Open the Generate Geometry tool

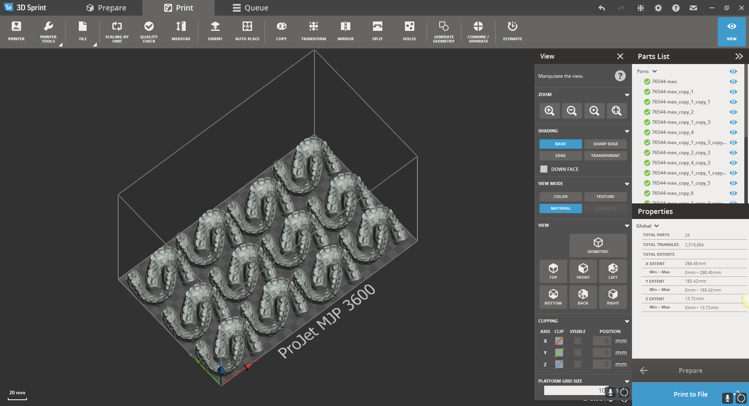point(444,31)
